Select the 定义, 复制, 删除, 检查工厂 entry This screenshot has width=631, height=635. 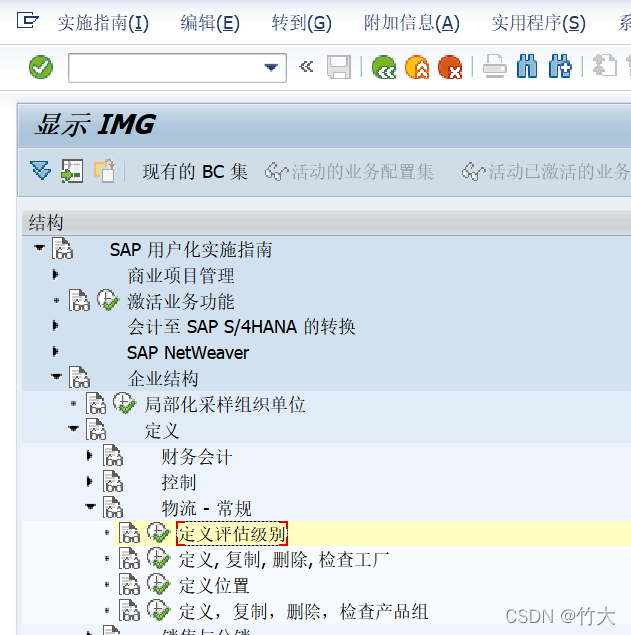[285, 559]
